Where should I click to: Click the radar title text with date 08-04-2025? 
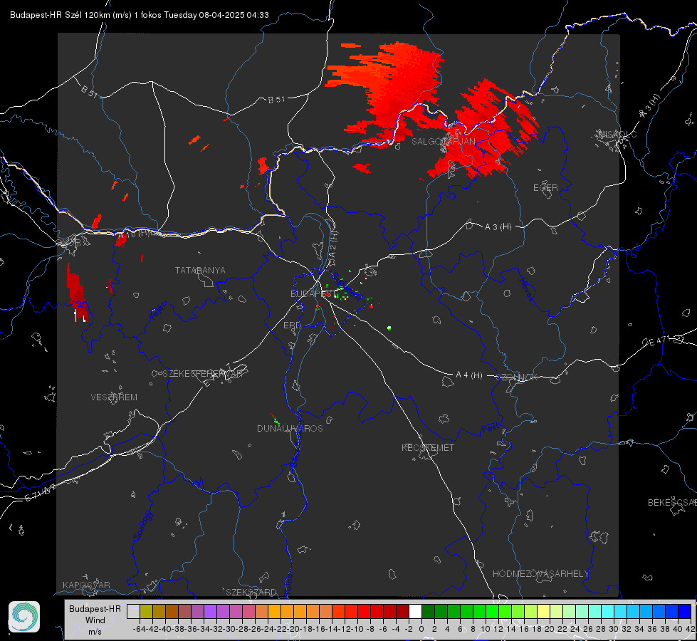tap(139, 15)
